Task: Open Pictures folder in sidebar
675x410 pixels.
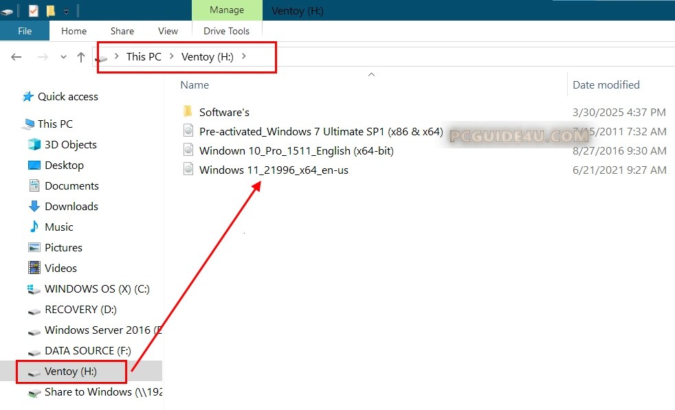Action: pyautogui.click(x=63, y=248)
